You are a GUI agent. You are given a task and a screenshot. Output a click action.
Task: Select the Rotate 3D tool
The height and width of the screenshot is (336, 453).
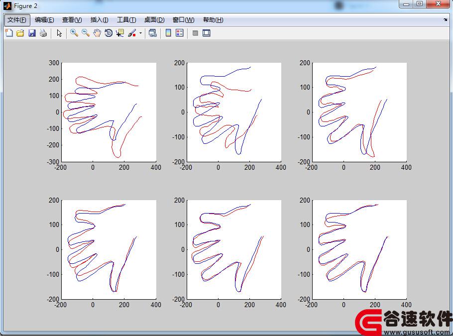pos(109,33)
